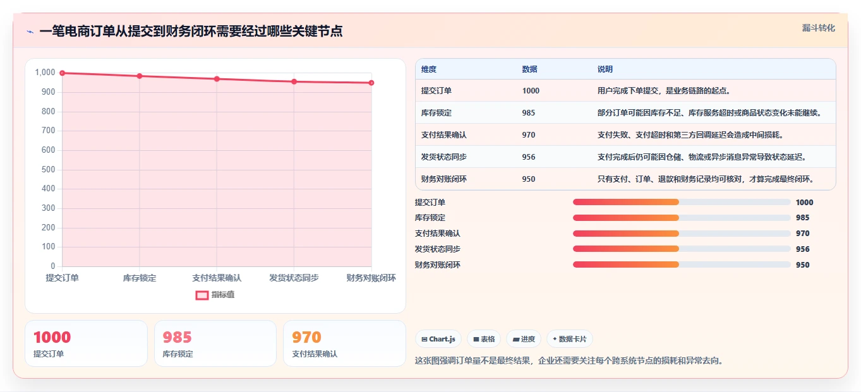Click the chart data point above 财务对账闭环
Viewport: 861px width, 392px height.
[371, 83]
